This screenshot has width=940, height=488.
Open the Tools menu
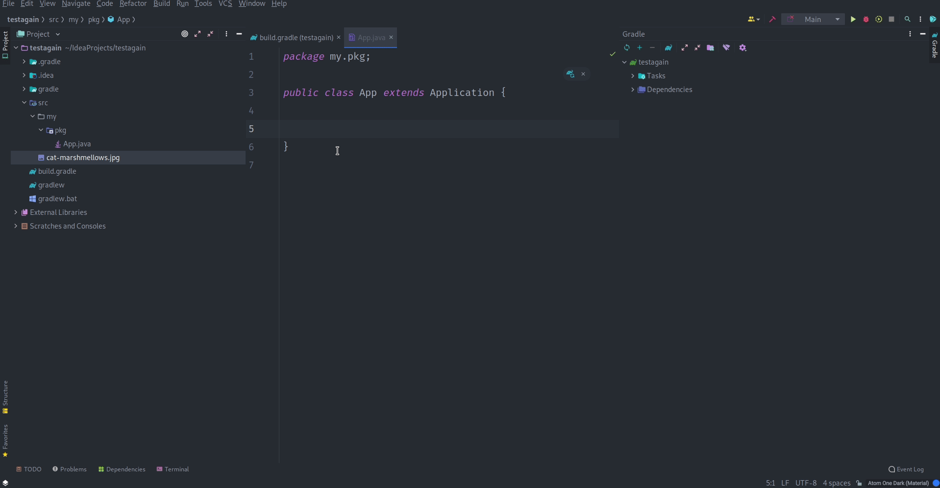tap(203, 4)
